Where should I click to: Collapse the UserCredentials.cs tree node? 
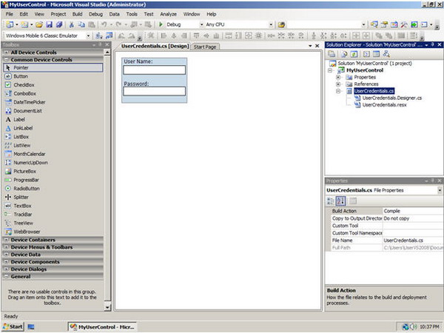(x=338, y=91)
